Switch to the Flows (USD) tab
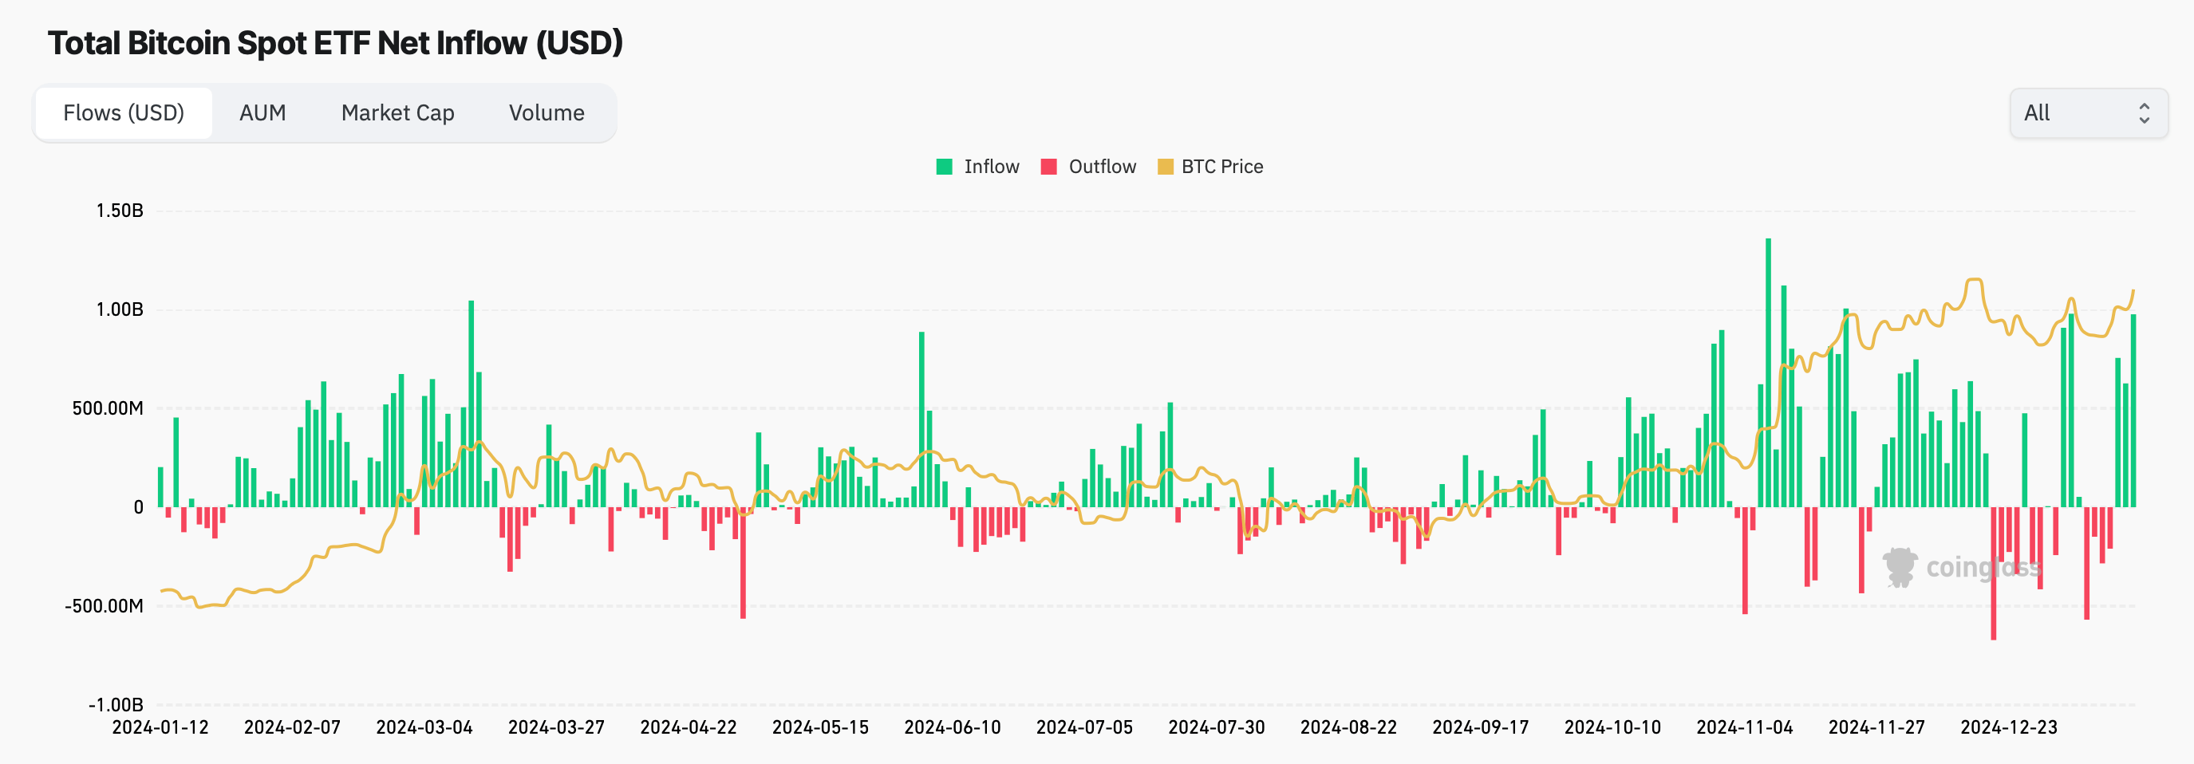The height and width of the screenshot is (764, 2194). click(x=124, y=112)
